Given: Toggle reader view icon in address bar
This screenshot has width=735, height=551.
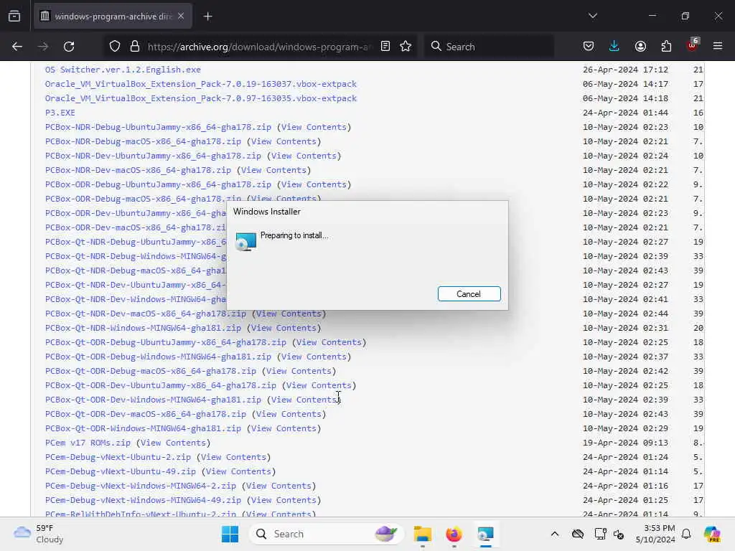Looking at the screenshot, I should pyautogui.click(x=385, y=47).
